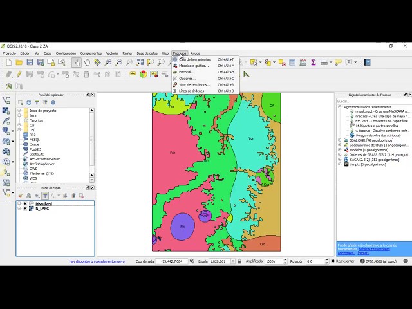Select the Pan Map hand tool

tap(87, 62)
